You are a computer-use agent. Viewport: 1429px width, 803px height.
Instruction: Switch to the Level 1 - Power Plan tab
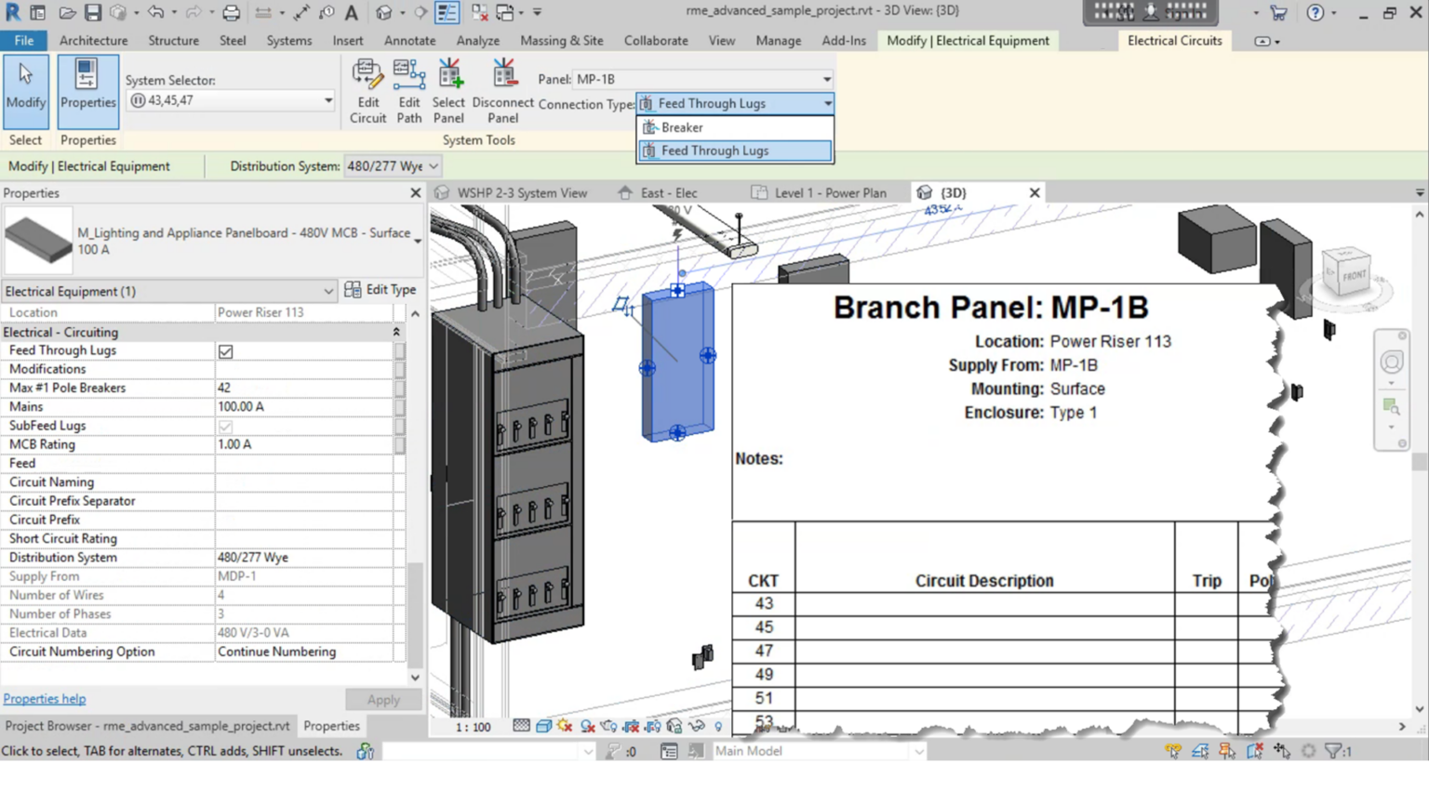pos(831,192)
